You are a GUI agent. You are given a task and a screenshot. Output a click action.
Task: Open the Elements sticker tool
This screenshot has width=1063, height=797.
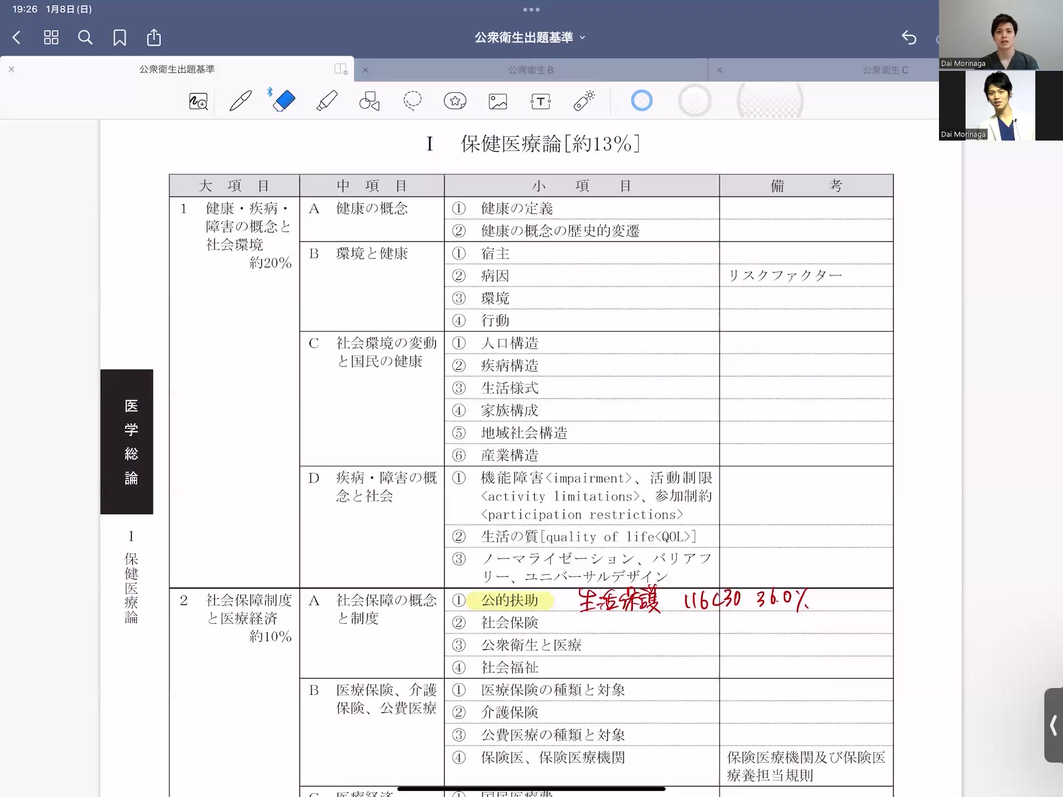(x=455, y=101)
